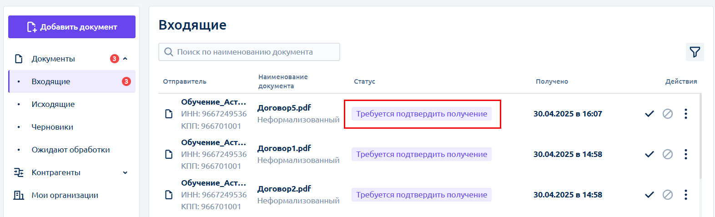Click the Добавить документ button
This screenshot has height=217, width=715.
(x=72, y=27)
